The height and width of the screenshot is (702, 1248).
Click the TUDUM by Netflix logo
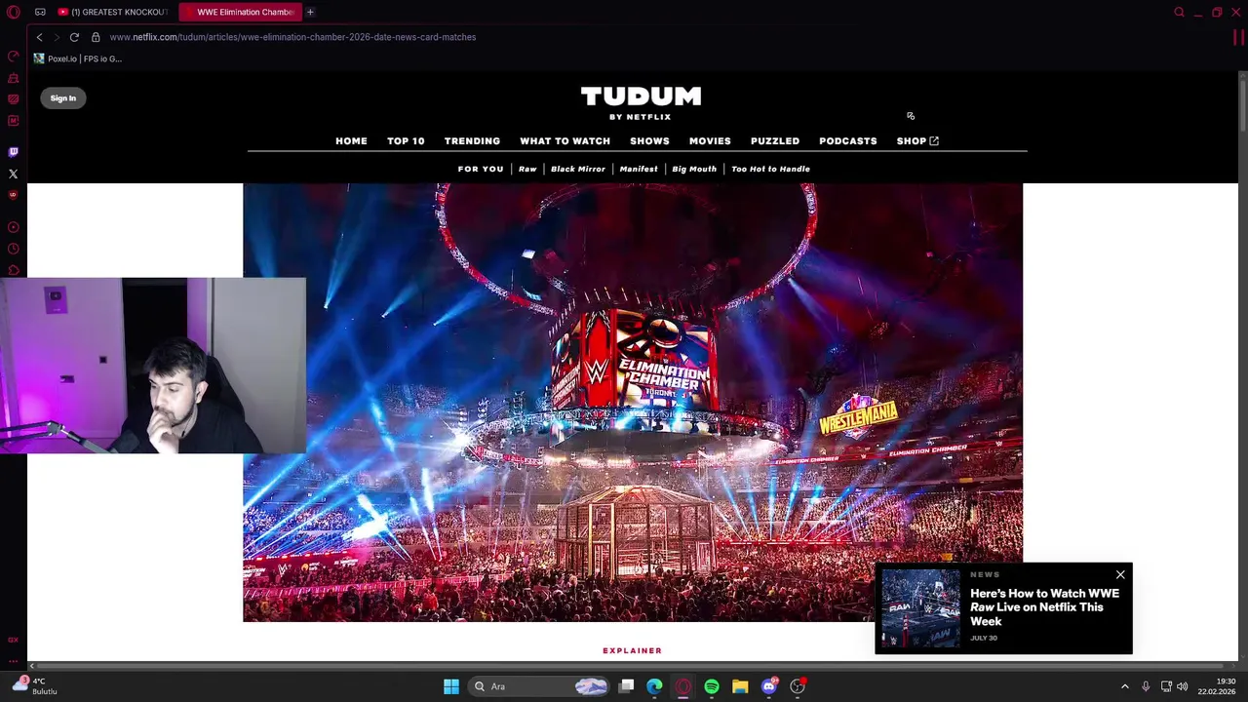tap(641, 102)
